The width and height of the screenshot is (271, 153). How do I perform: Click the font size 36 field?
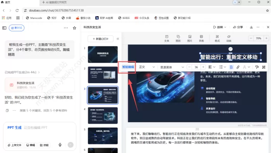[196, 67]
